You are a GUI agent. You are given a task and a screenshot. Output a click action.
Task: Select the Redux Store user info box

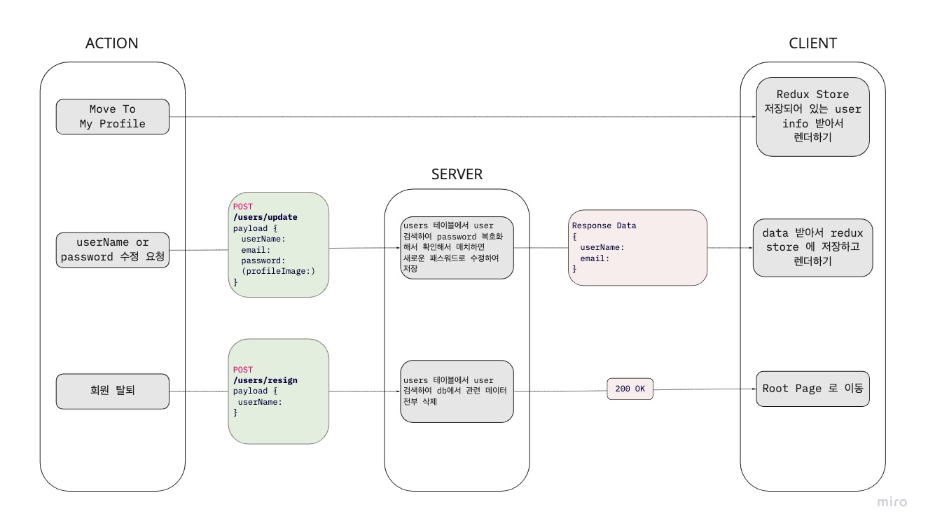click(x=812, y=117)
